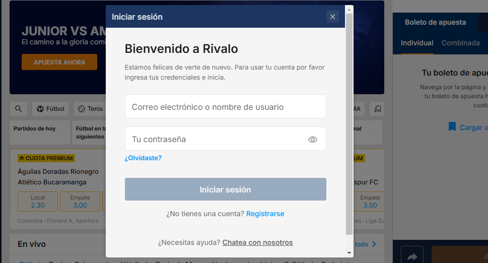This screenshot has width=488, height=263.
Task: Click the soccer ball icon in Fútbol chip
Action: [40, 109]
